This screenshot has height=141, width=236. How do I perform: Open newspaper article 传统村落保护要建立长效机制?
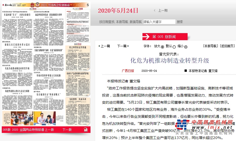pyautogui.click(x=48, y=76)
